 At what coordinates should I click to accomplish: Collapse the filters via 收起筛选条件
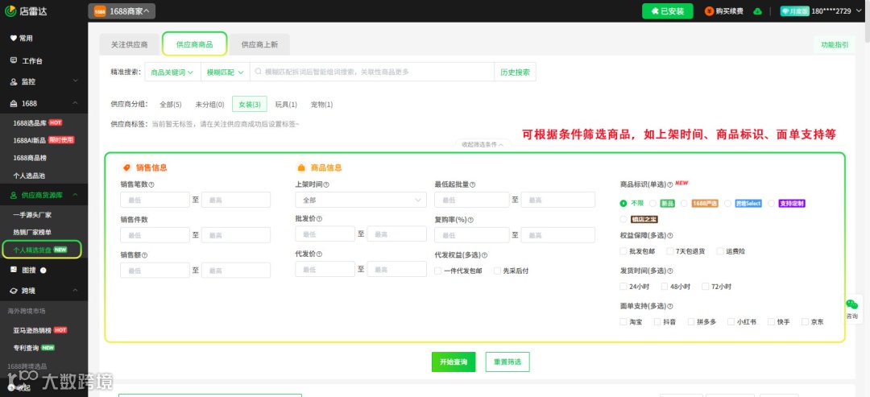tap(483, 144)
